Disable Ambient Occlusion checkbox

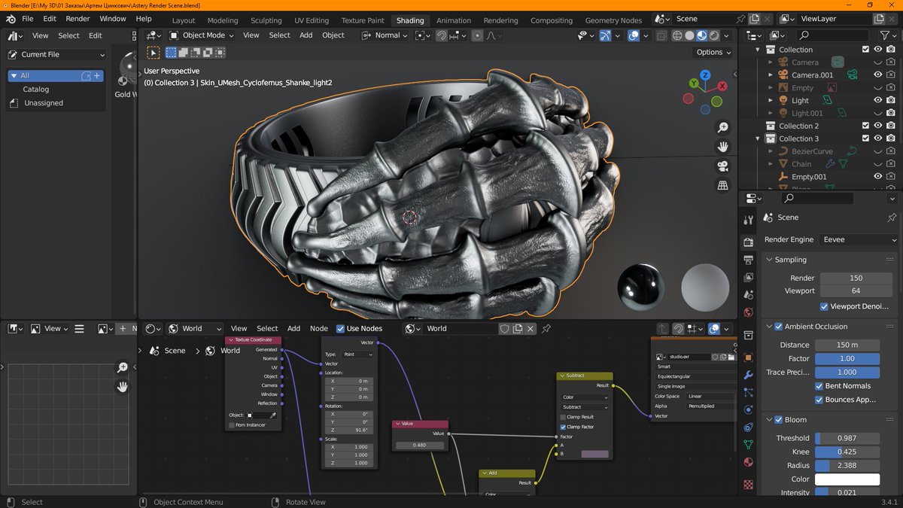[x=779, y=327]
